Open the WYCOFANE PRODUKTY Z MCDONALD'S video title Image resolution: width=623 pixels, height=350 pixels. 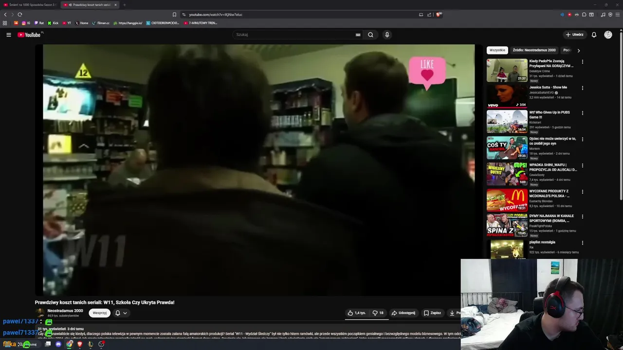click(550, 193)
